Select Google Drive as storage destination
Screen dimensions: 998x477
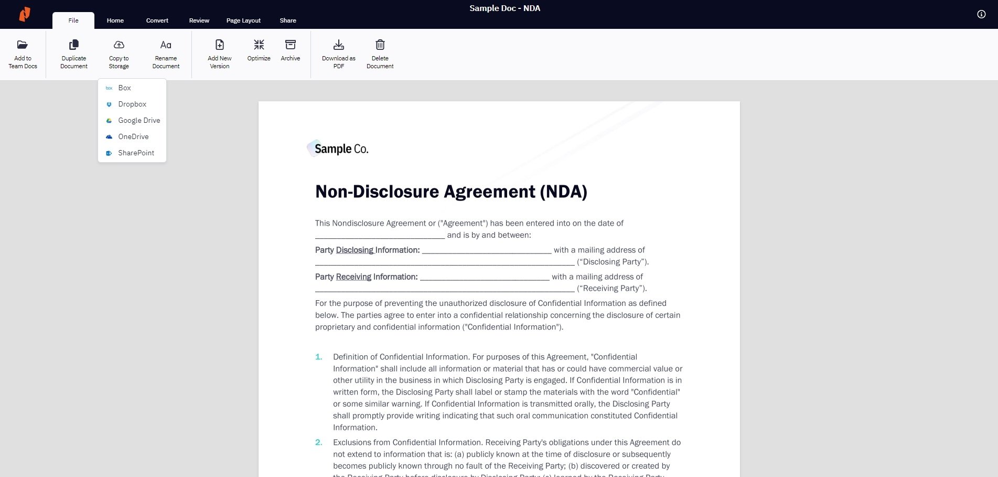point(139,120)
